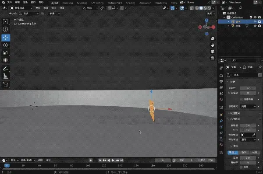This screenshot has width=263, height=174.
Task: Open the Render properties tab
Action: click(x=221, y=76)
